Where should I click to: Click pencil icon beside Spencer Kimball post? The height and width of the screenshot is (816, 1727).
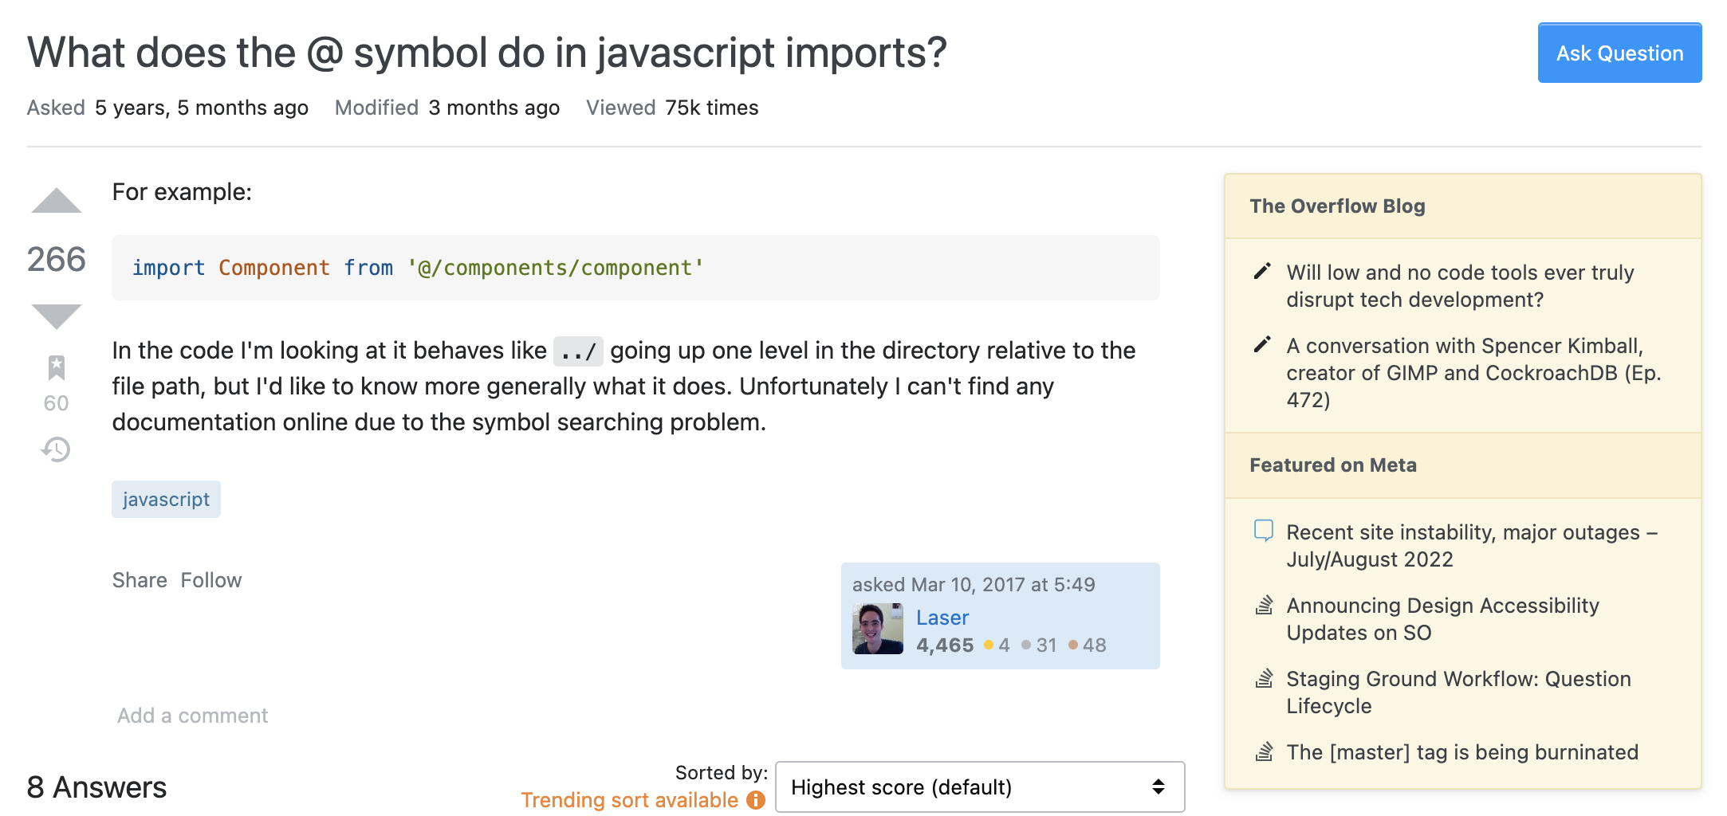[1262, 345]
